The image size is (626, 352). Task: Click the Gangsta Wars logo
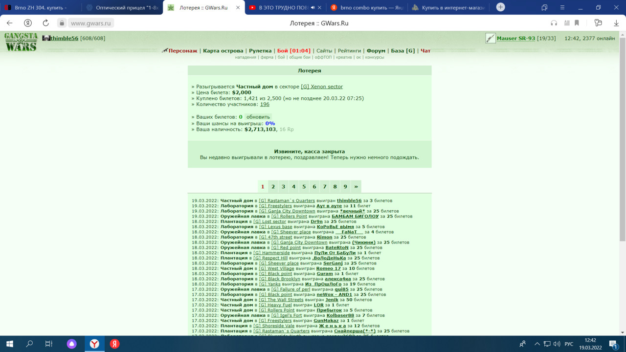point(21,42)
